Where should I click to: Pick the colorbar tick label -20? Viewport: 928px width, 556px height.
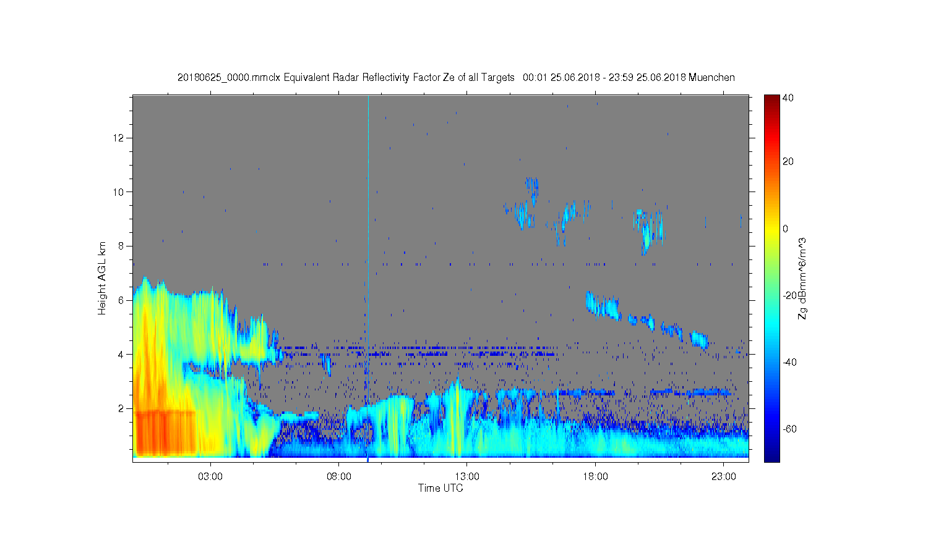click(x=790, y=295)
